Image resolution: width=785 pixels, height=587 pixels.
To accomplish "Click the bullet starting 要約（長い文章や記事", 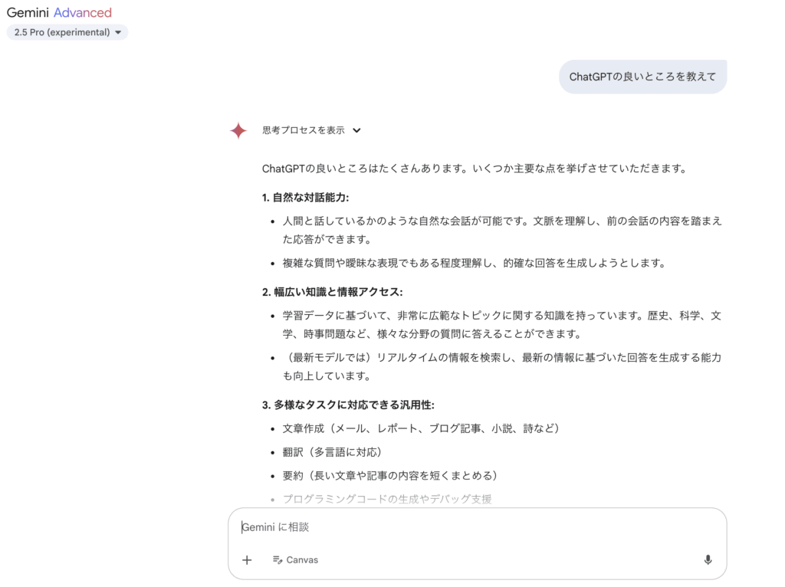I will click(x=390, y=475).
